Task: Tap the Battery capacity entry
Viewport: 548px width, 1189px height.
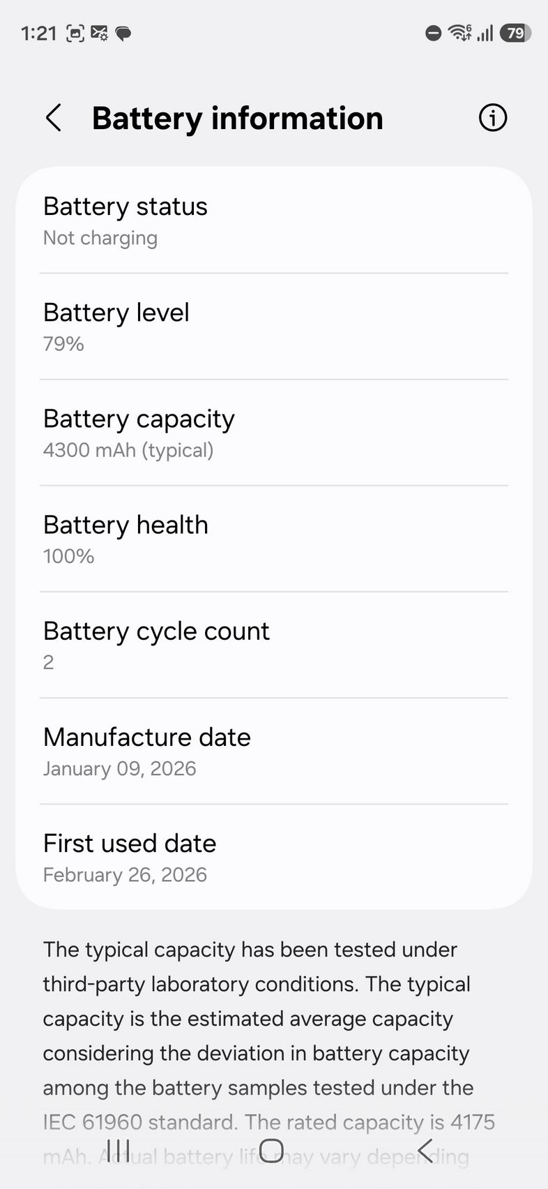Action: [x=274, y=433]
